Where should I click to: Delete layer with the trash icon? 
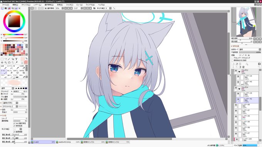click(x=243, y=67)
